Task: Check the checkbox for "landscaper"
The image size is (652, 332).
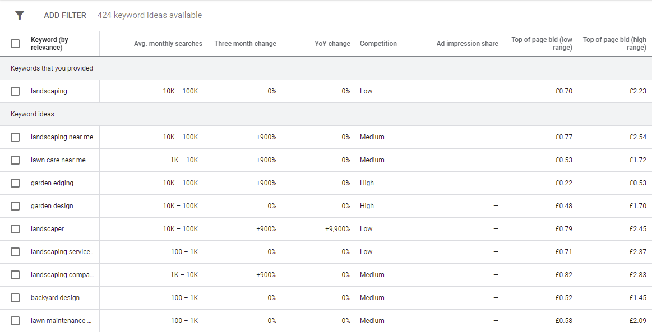Action: 15,228
